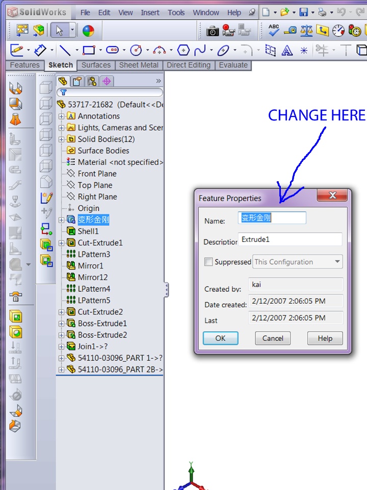The height and width of the screenshot is (490, 367).
Task: Click the Select arrow cursor tool
Action: 59,30
